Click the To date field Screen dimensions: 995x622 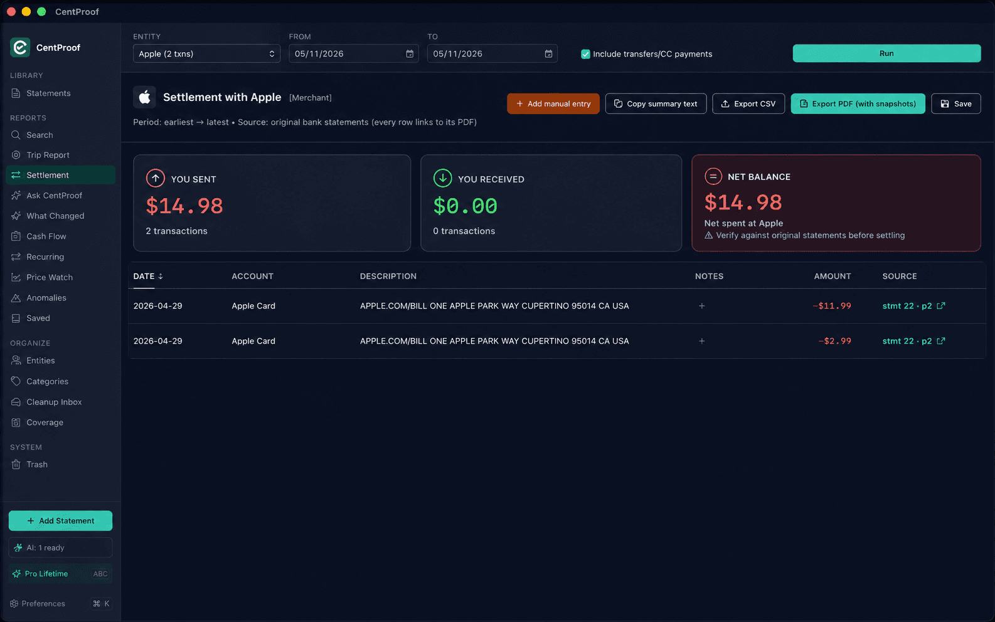pyautogui.click(x=492, y=54)
